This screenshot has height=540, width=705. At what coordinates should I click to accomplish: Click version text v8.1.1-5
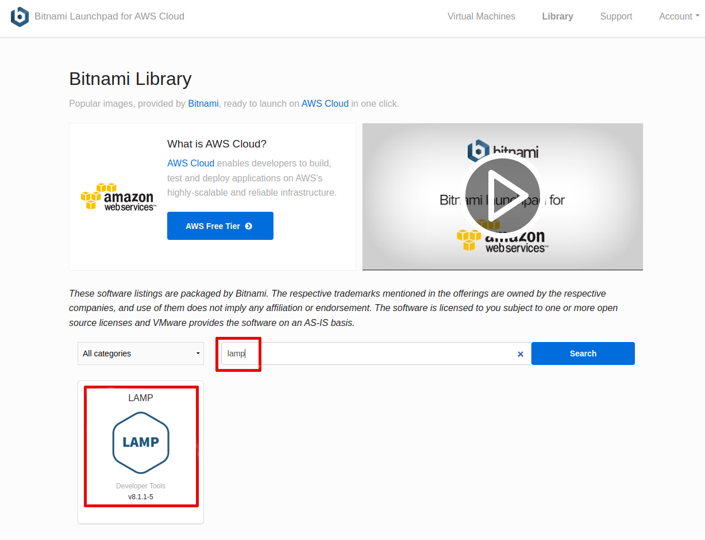click(x=141, y=497)
